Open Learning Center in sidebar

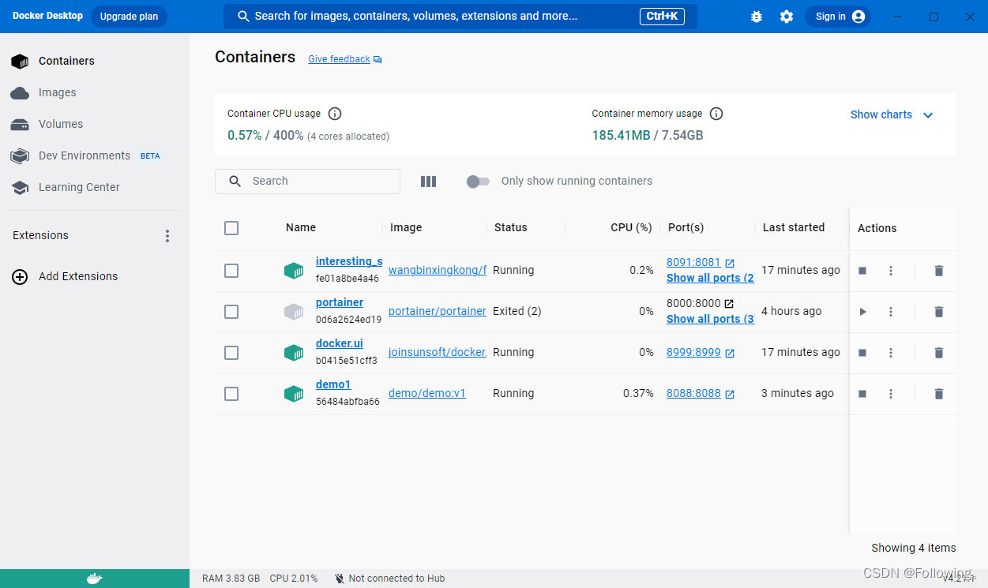(95, 187)
